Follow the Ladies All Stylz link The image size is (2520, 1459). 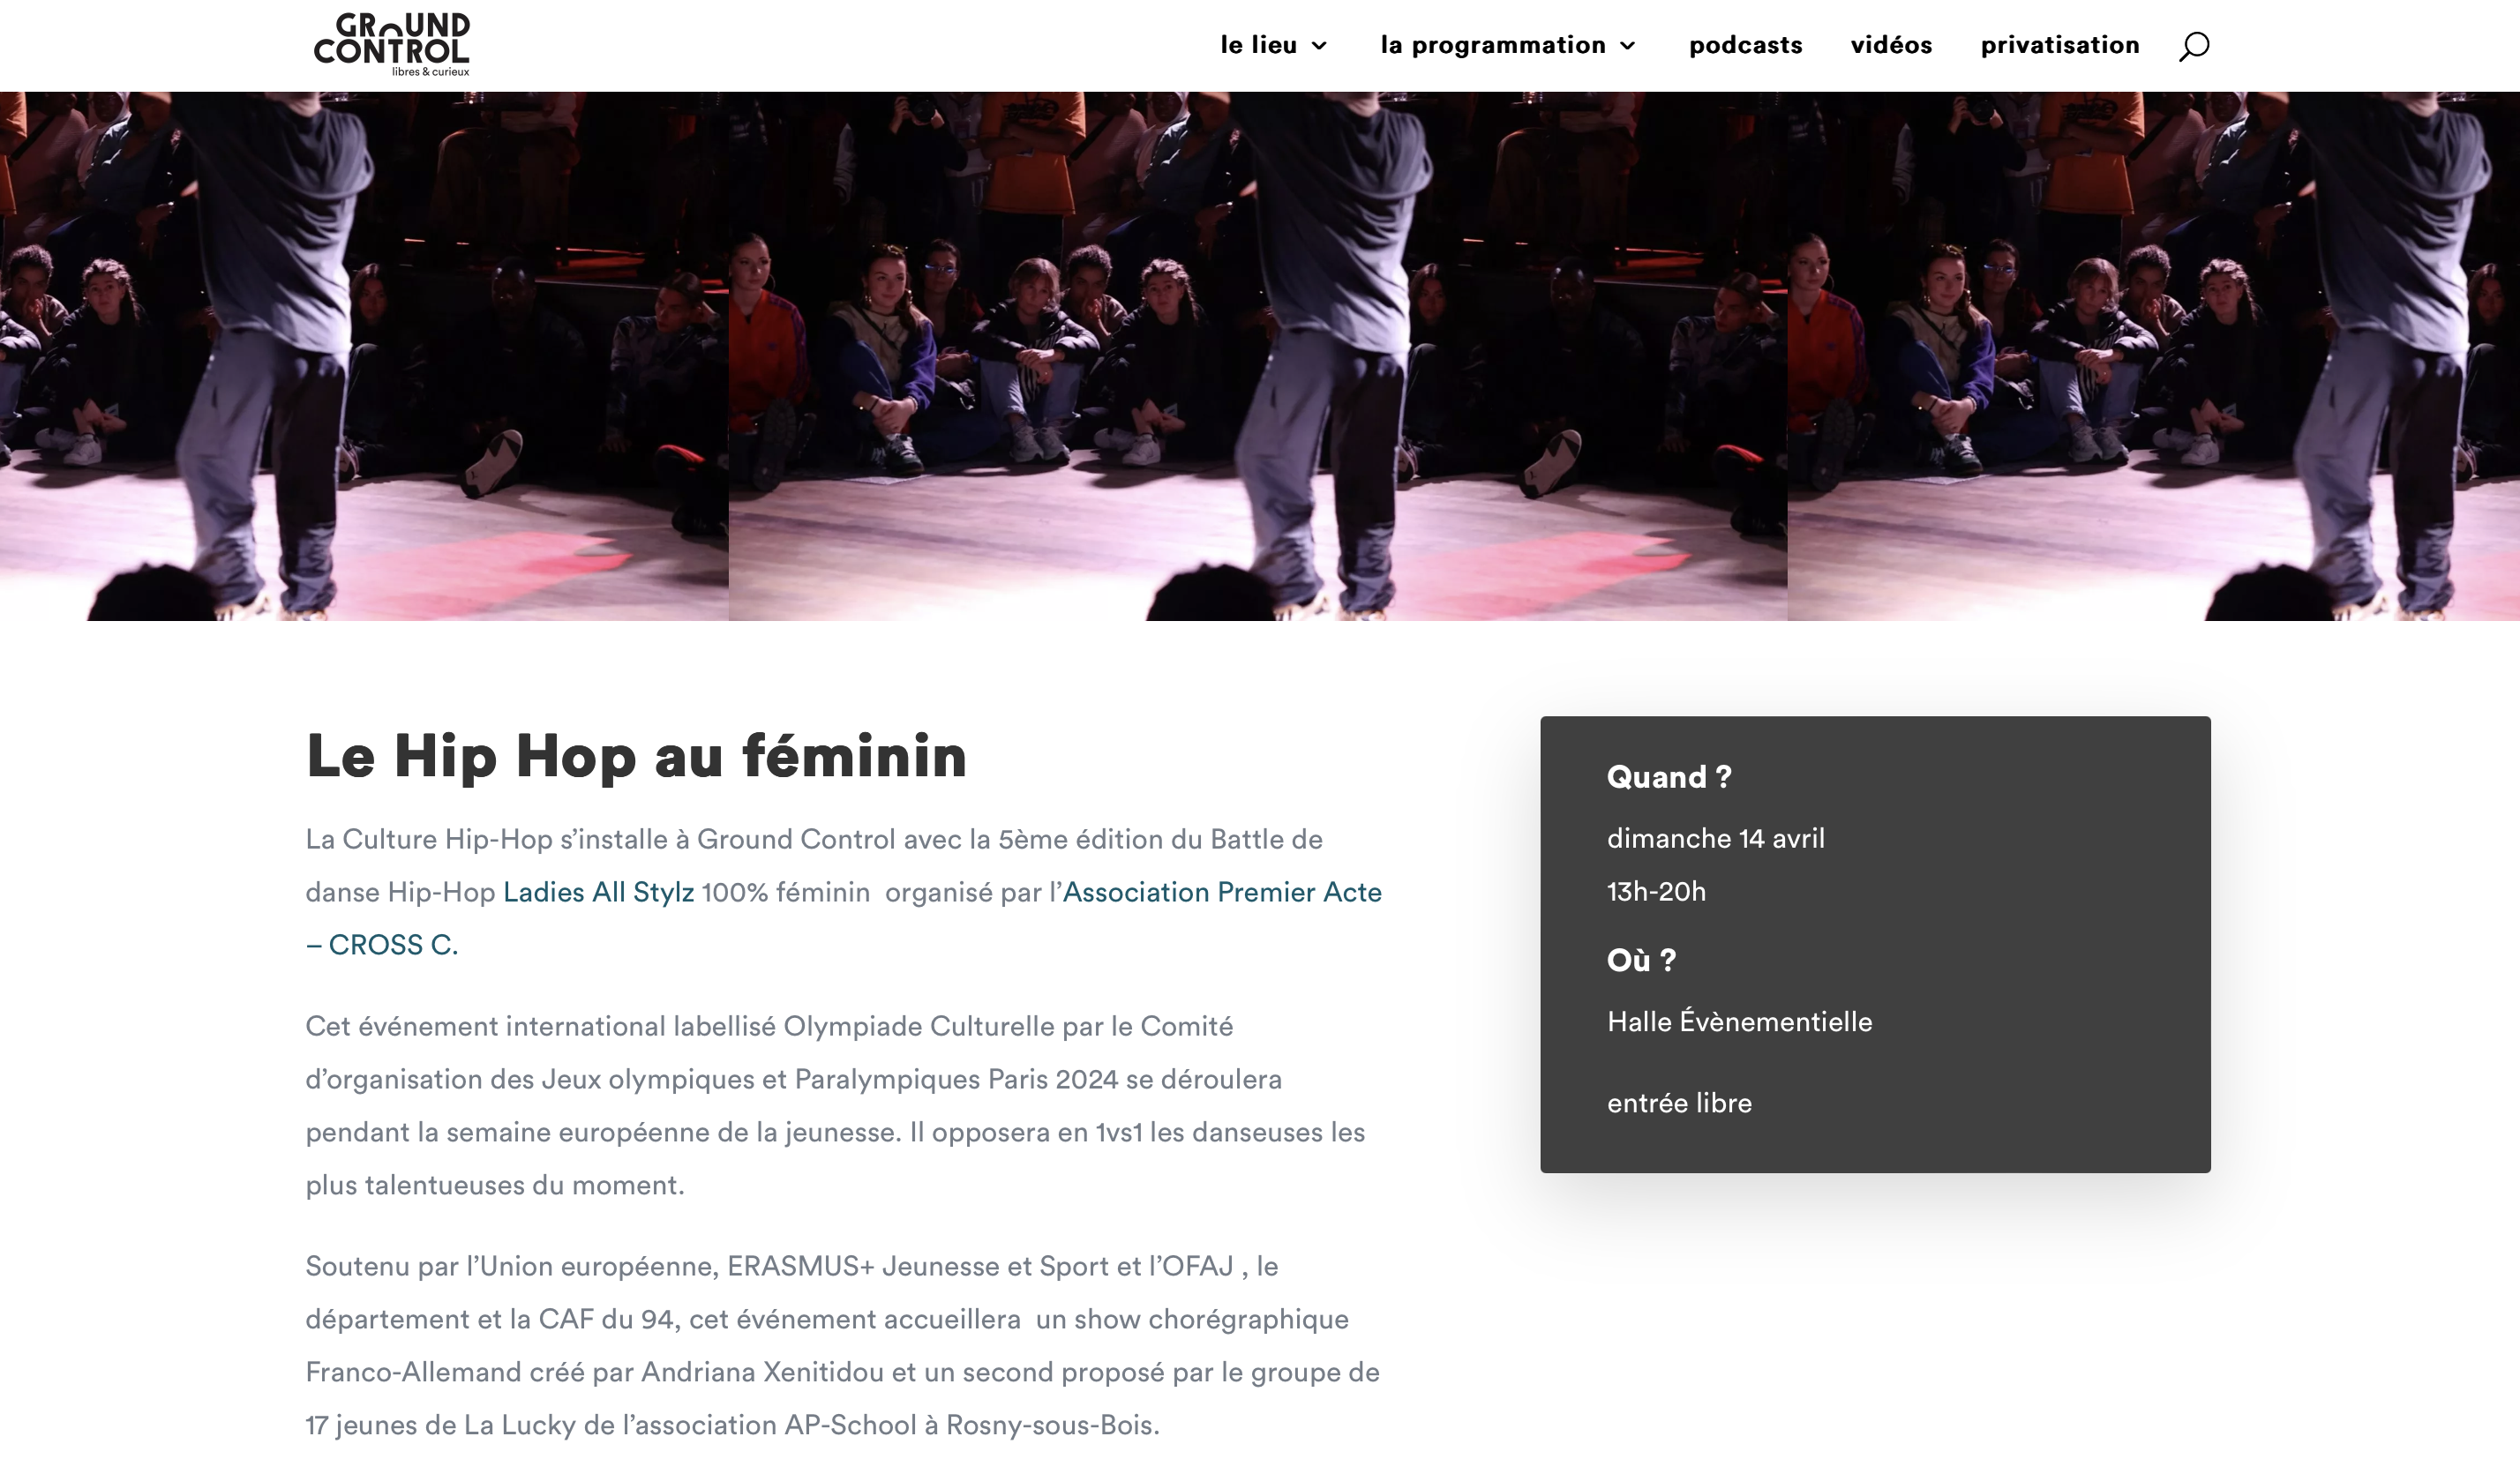(598, 892)
